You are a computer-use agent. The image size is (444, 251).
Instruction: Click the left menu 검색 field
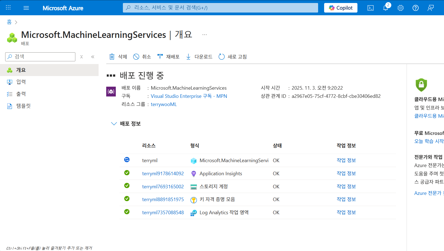40,57
